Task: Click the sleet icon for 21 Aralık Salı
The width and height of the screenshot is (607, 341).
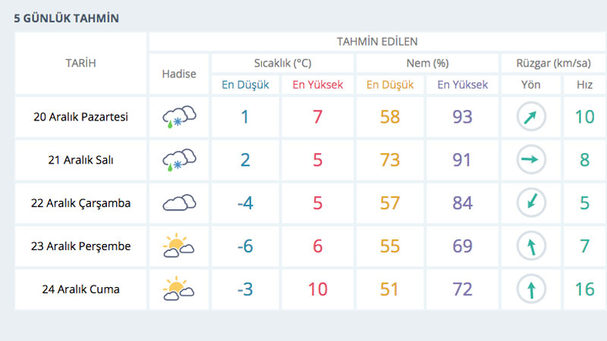Action: 179,161
